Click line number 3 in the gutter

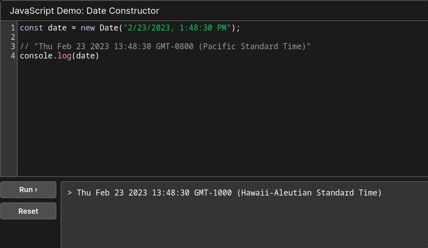point(12,46)
